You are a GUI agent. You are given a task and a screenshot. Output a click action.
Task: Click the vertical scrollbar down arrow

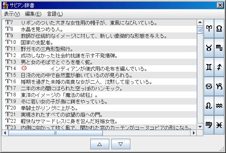(200, 127)
